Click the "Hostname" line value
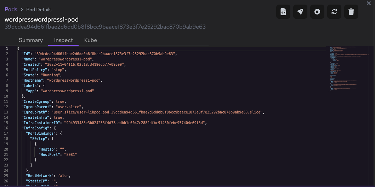This screenshot has height=187, width=375. [74, 80]
